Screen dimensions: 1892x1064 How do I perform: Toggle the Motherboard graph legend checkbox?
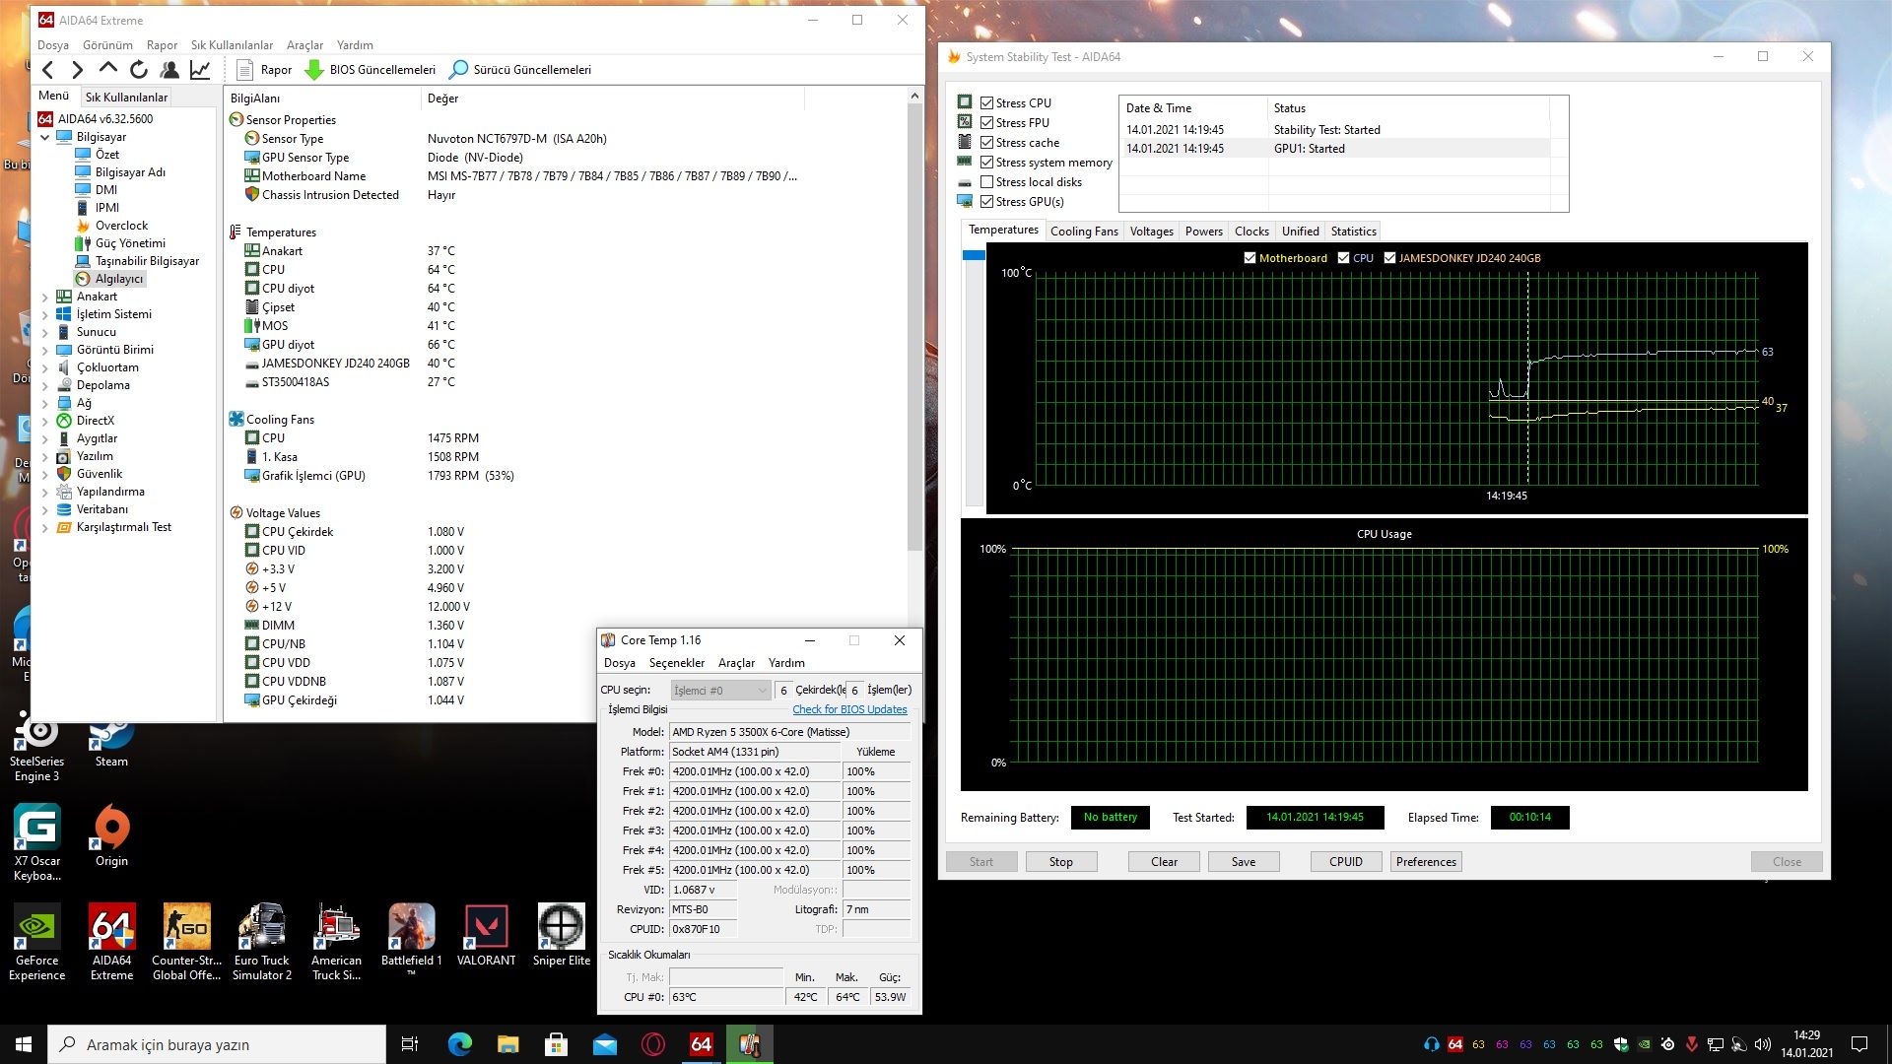point(1250,258)
